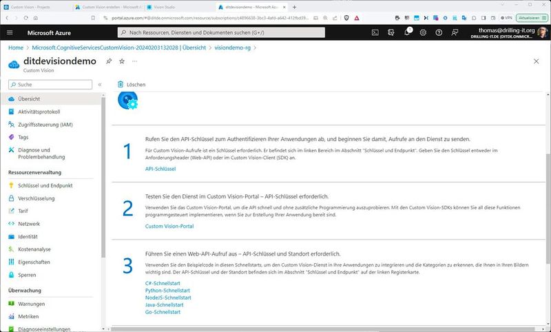Click the horizontal scrollbar at bottom
Viewport: 551px width, 332px height.
click(x=322, y=329)
